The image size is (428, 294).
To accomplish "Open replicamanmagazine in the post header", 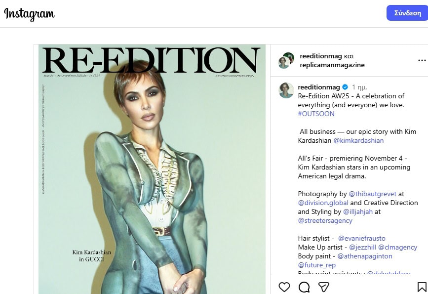I will click(332, 65).
